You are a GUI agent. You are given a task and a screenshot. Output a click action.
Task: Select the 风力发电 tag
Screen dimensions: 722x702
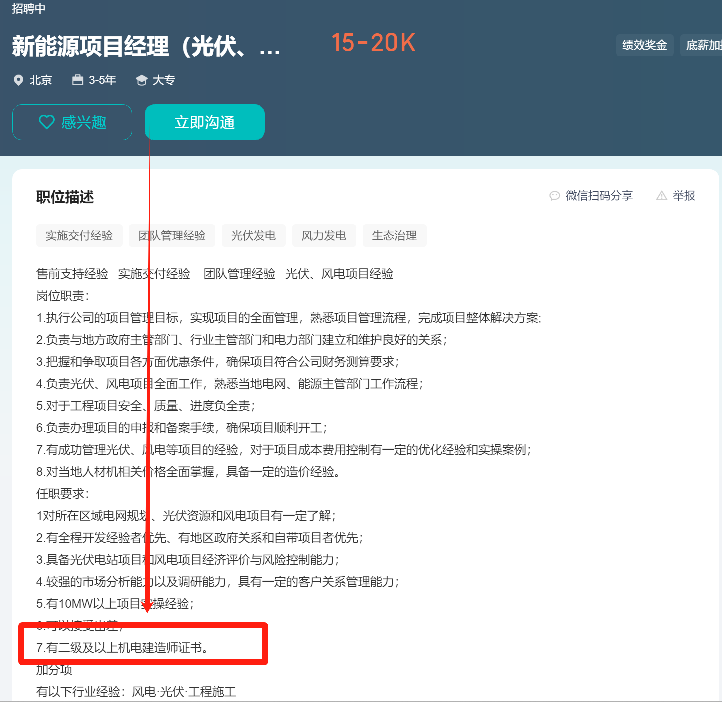324,236
